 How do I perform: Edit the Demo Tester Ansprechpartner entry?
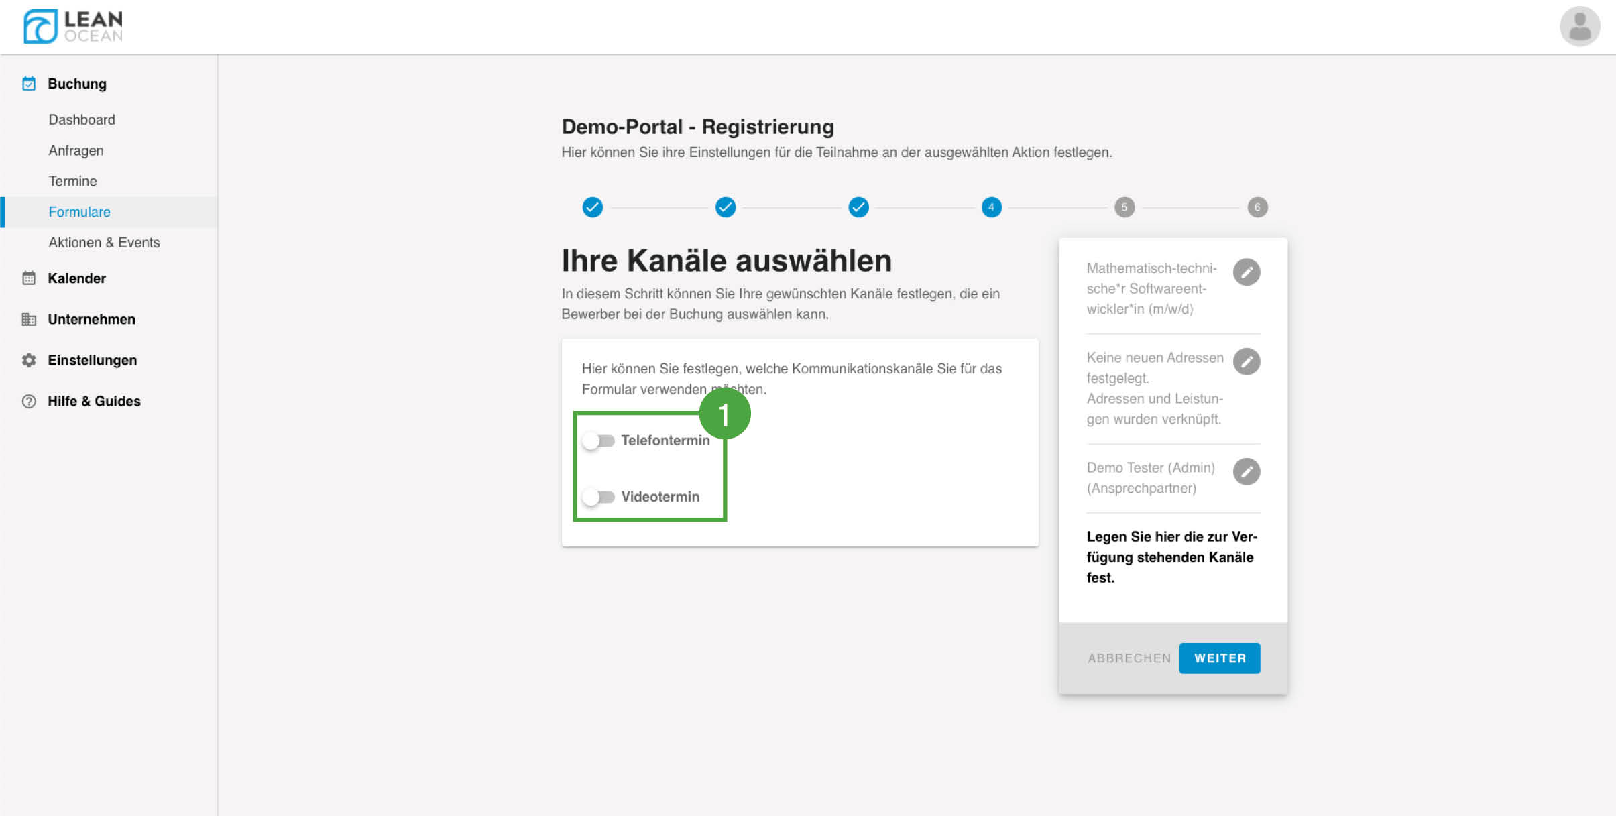click(x=1246, y=472)
